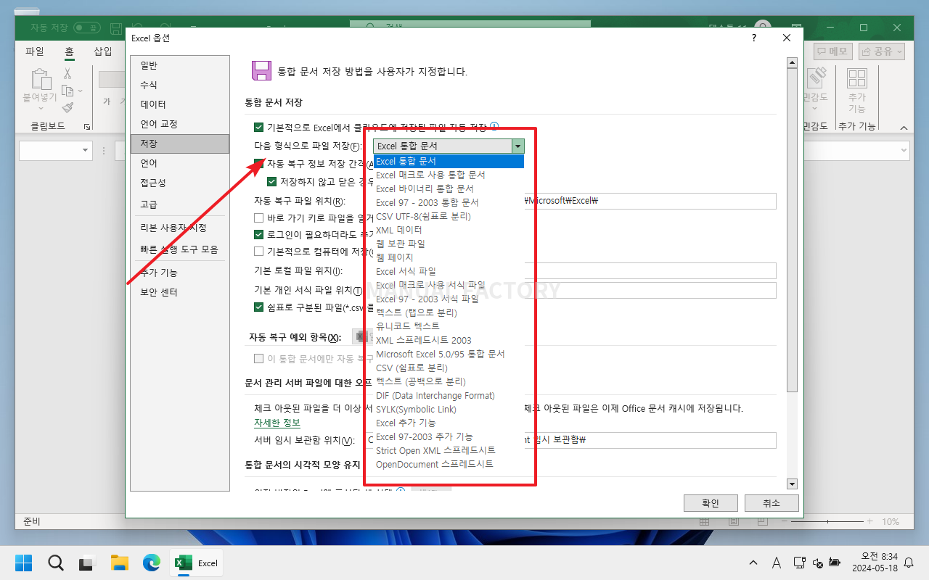This screenshot has width=929, height=580.
Task: Enable '기본적으로 컴퓨터에 저장' checkbox
Action: pyautogui.click(x=259, y=252)
